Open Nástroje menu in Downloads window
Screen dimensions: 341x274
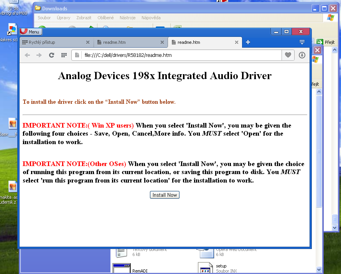pyautogui.click(x=127, y=18)
